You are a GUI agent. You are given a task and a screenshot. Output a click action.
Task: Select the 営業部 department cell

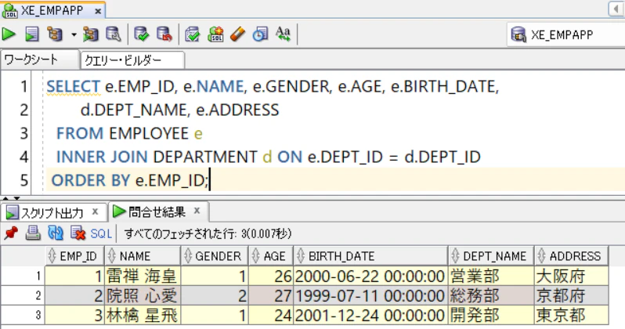[x=491, y=276]
